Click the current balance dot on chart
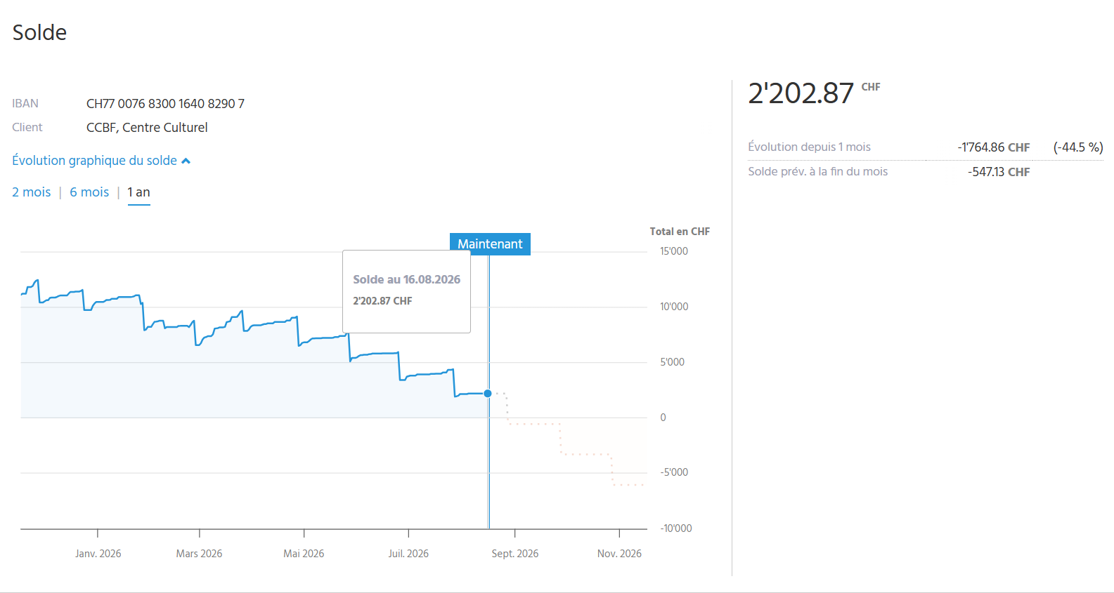Image resolution: width=1114 pixels, height=593 pixels. 488,394
